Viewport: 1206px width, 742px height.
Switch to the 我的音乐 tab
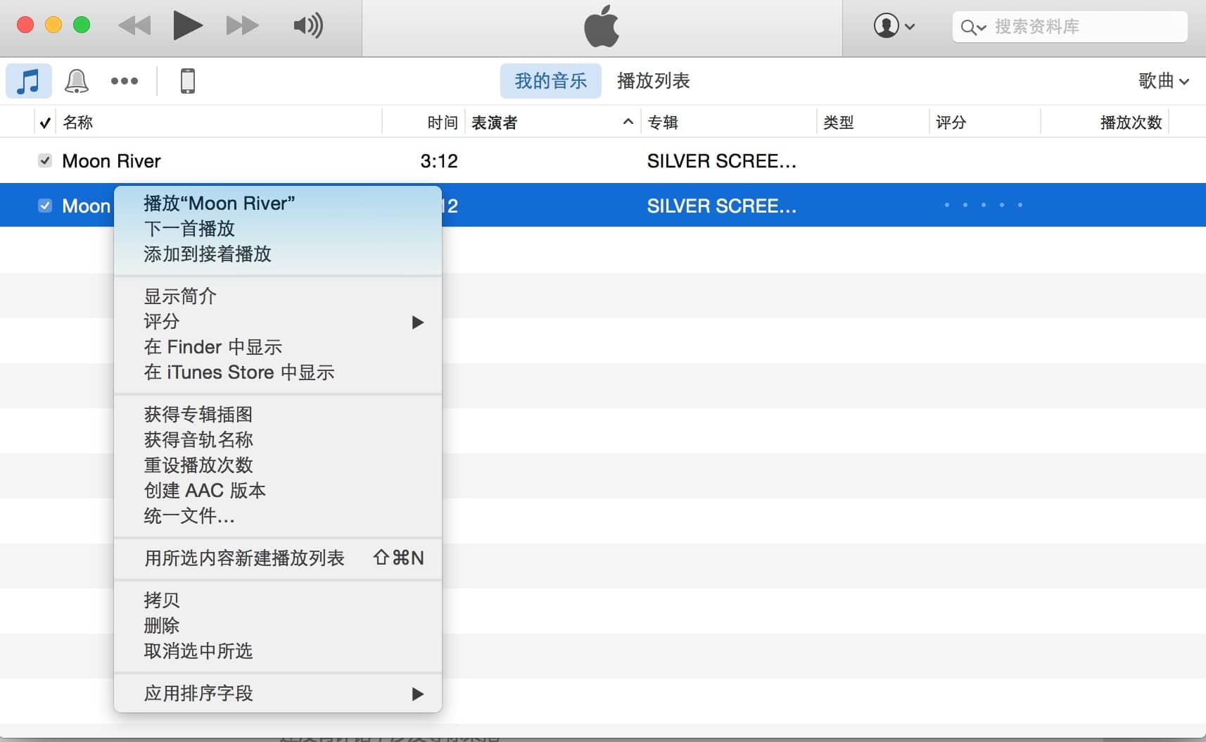point(551,81)
